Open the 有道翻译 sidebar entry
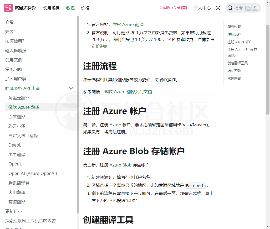The height and width of the screenshot is (229, 270). (17, 202)
